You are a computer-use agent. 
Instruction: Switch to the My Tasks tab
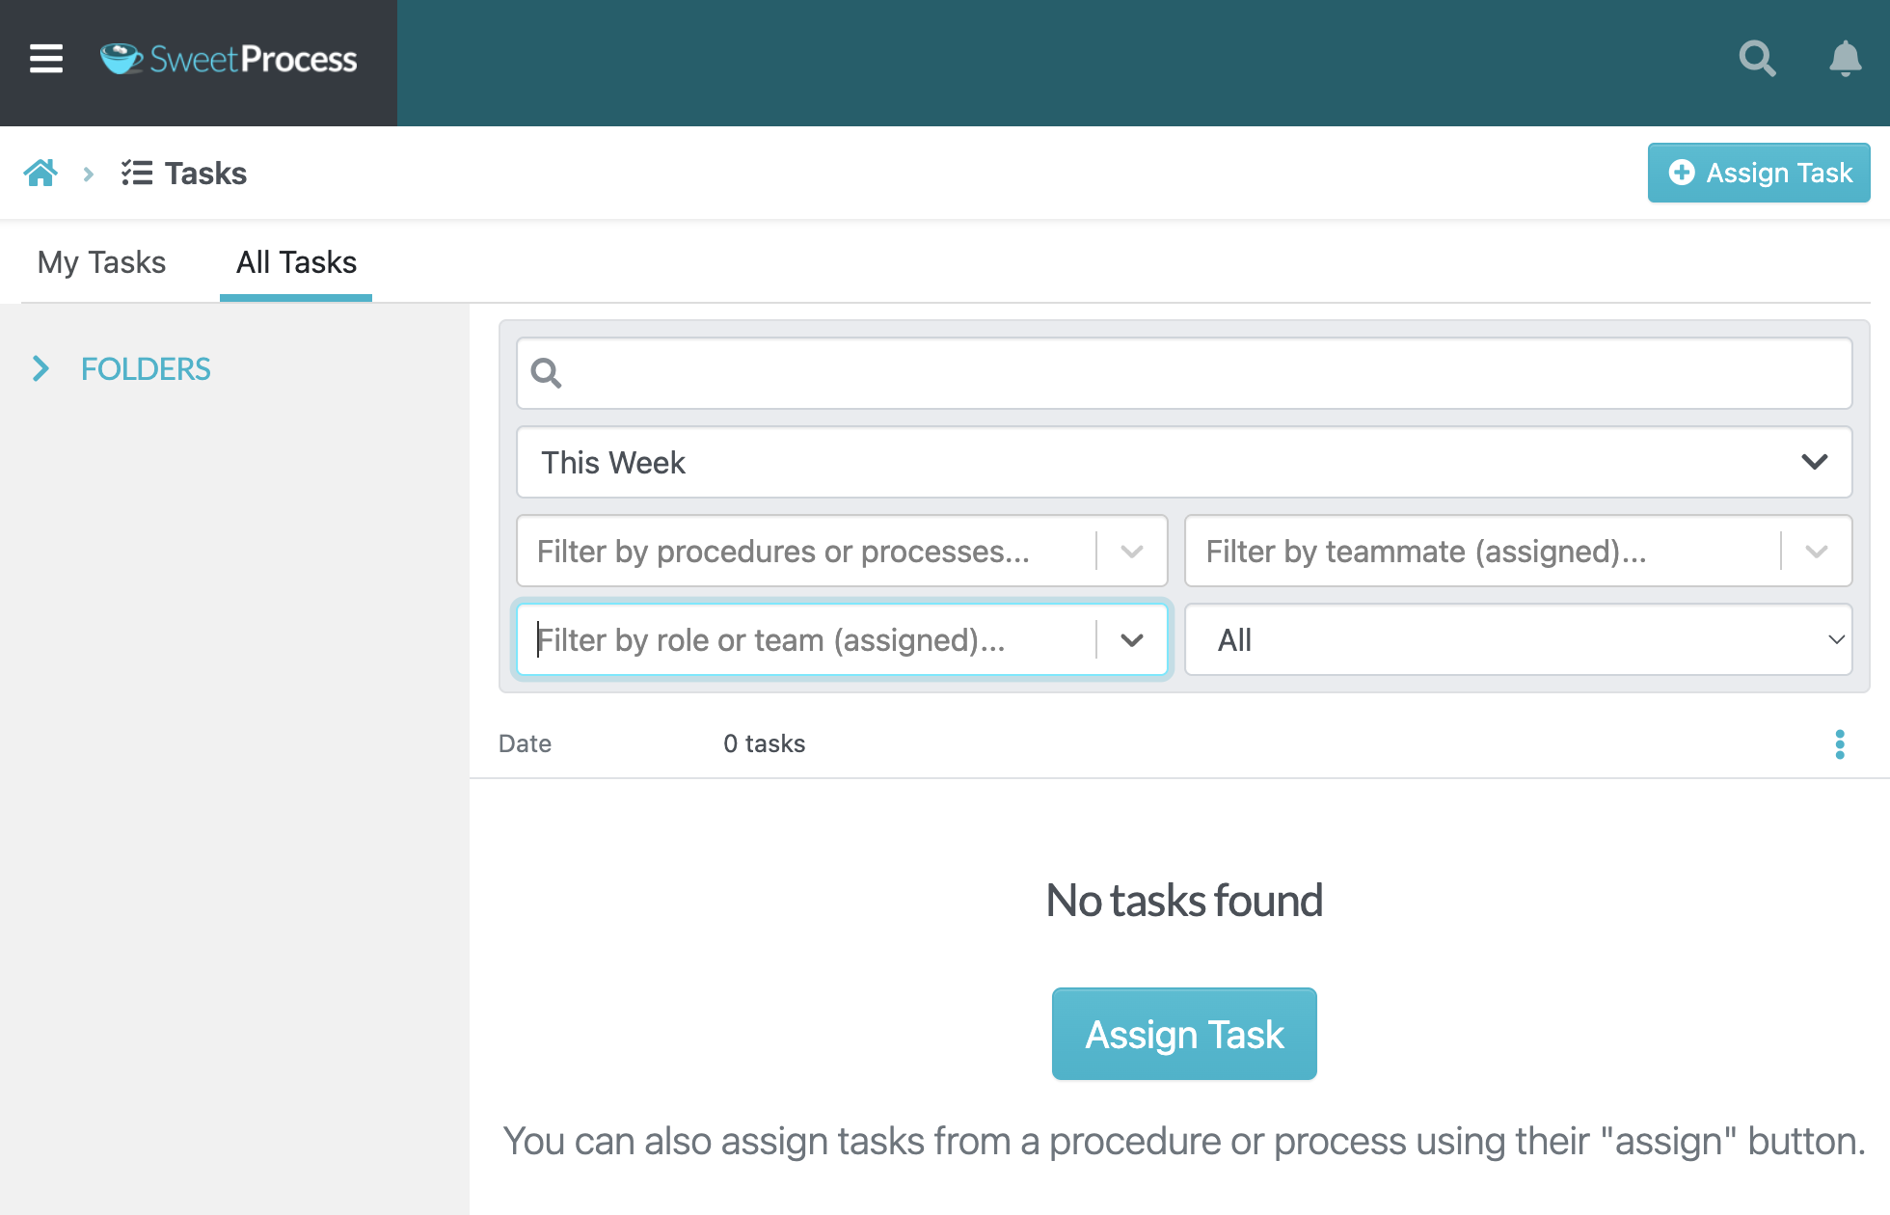(101, 262)
